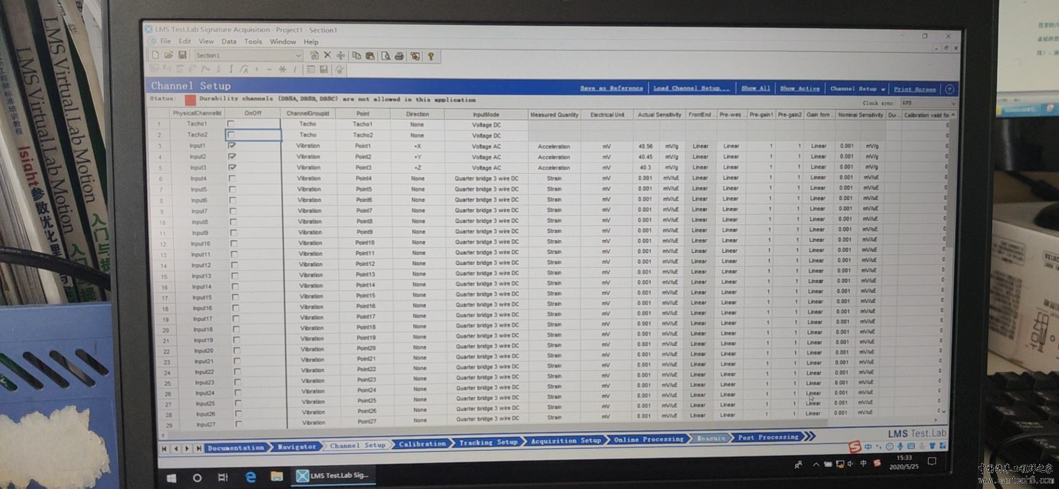Go to previous worksheet arrow
This screenshot has height=489, width=1059.
tap(176, 449)
